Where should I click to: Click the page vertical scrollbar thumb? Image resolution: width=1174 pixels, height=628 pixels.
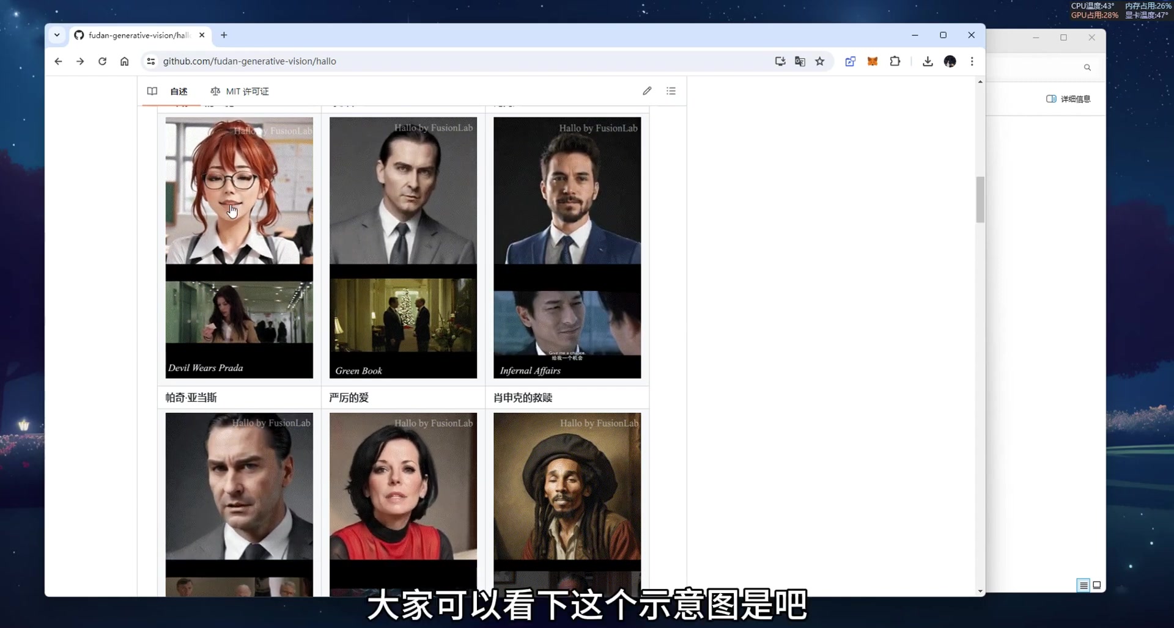tap(980, 200)
